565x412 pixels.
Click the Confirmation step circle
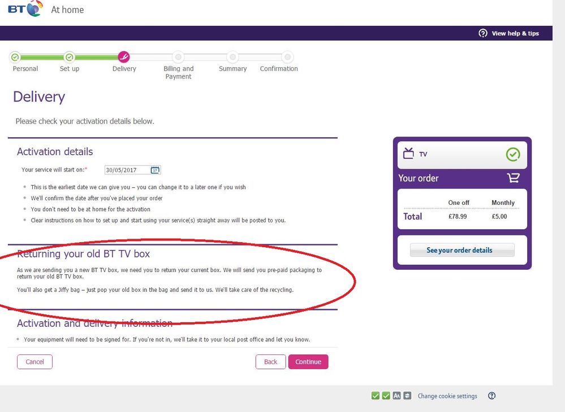pyautogui.click(x=287, y=57)
